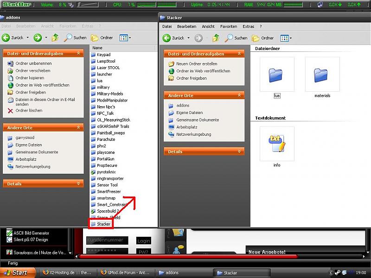Open the materials folder icon
This screenshot has width=371, height=278.
tap(322, 75)
